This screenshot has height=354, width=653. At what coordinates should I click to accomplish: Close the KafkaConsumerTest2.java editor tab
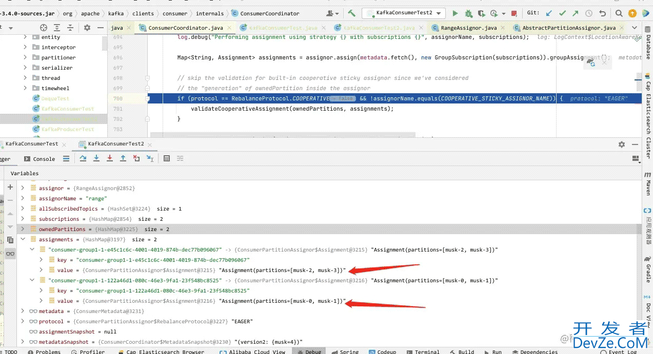click(x=421, y=28)
